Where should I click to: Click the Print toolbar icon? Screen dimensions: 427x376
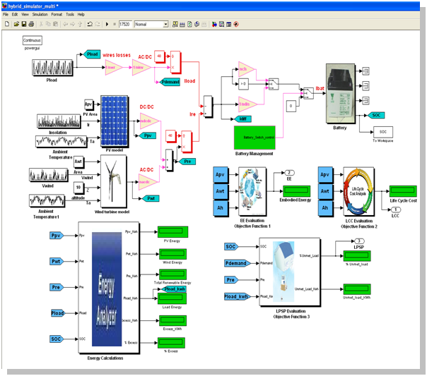(32, 24)
